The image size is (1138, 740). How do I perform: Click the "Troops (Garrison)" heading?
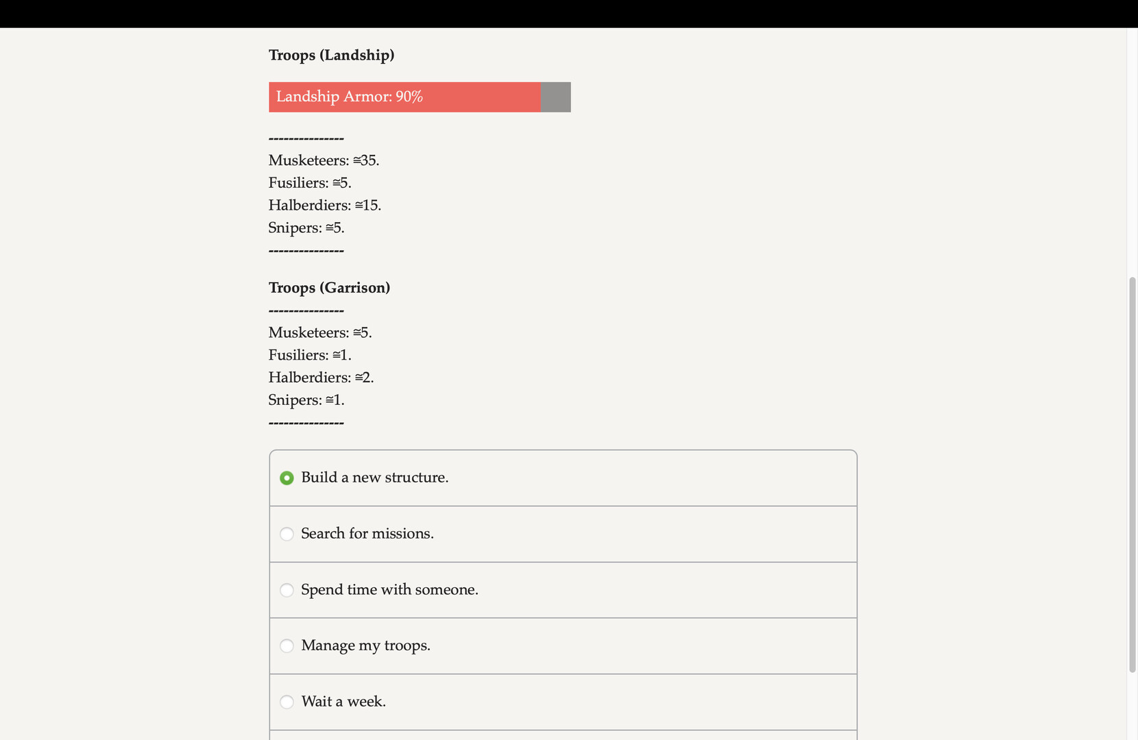[329, 288]
